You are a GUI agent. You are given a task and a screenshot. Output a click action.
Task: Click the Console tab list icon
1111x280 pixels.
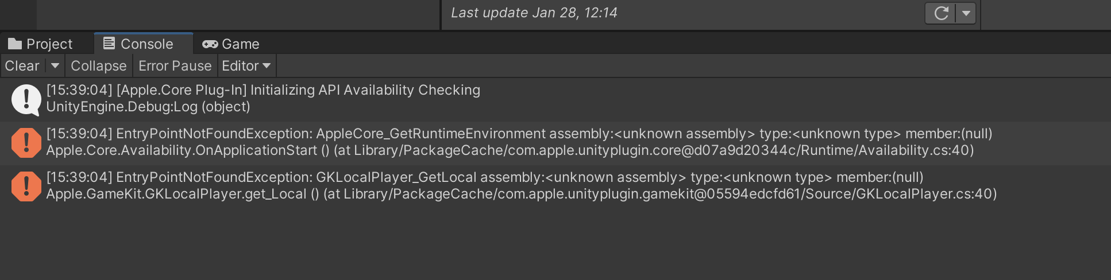pyautogui.click(x=109, y=43)
